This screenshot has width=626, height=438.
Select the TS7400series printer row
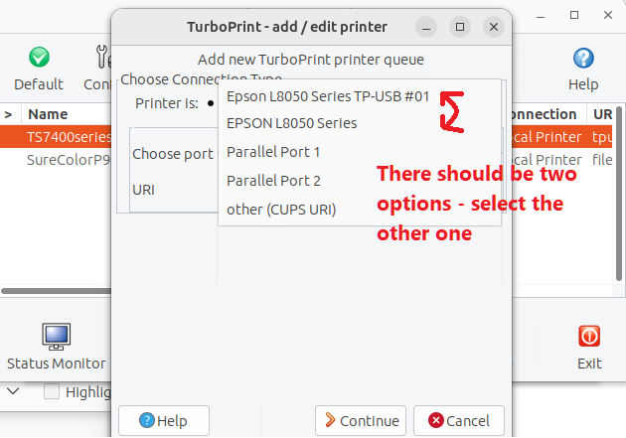(x=66, y=136)
